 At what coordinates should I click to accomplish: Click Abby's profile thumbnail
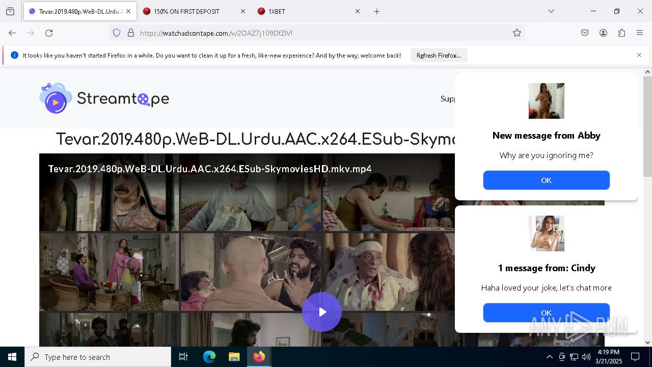(x=546, y=101)
